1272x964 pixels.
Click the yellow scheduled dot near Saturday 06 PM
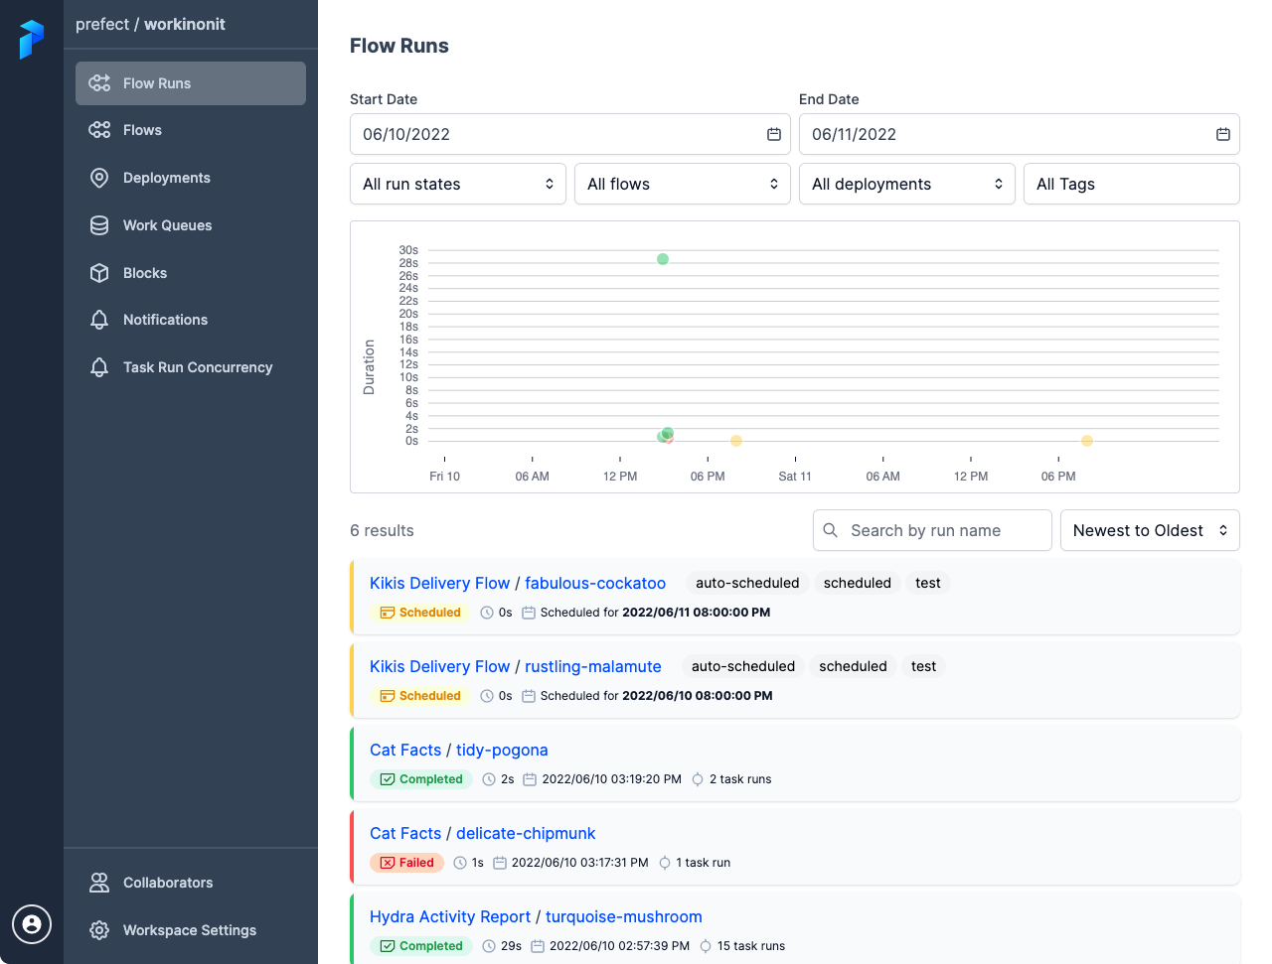coord(1087,441)
